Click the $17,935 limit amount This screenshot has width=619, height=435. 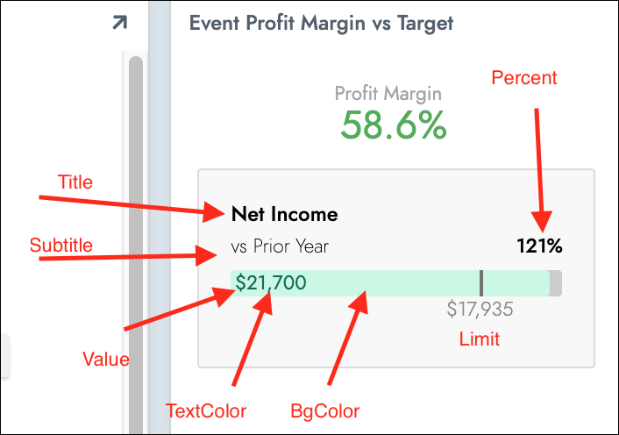[480, 310]
